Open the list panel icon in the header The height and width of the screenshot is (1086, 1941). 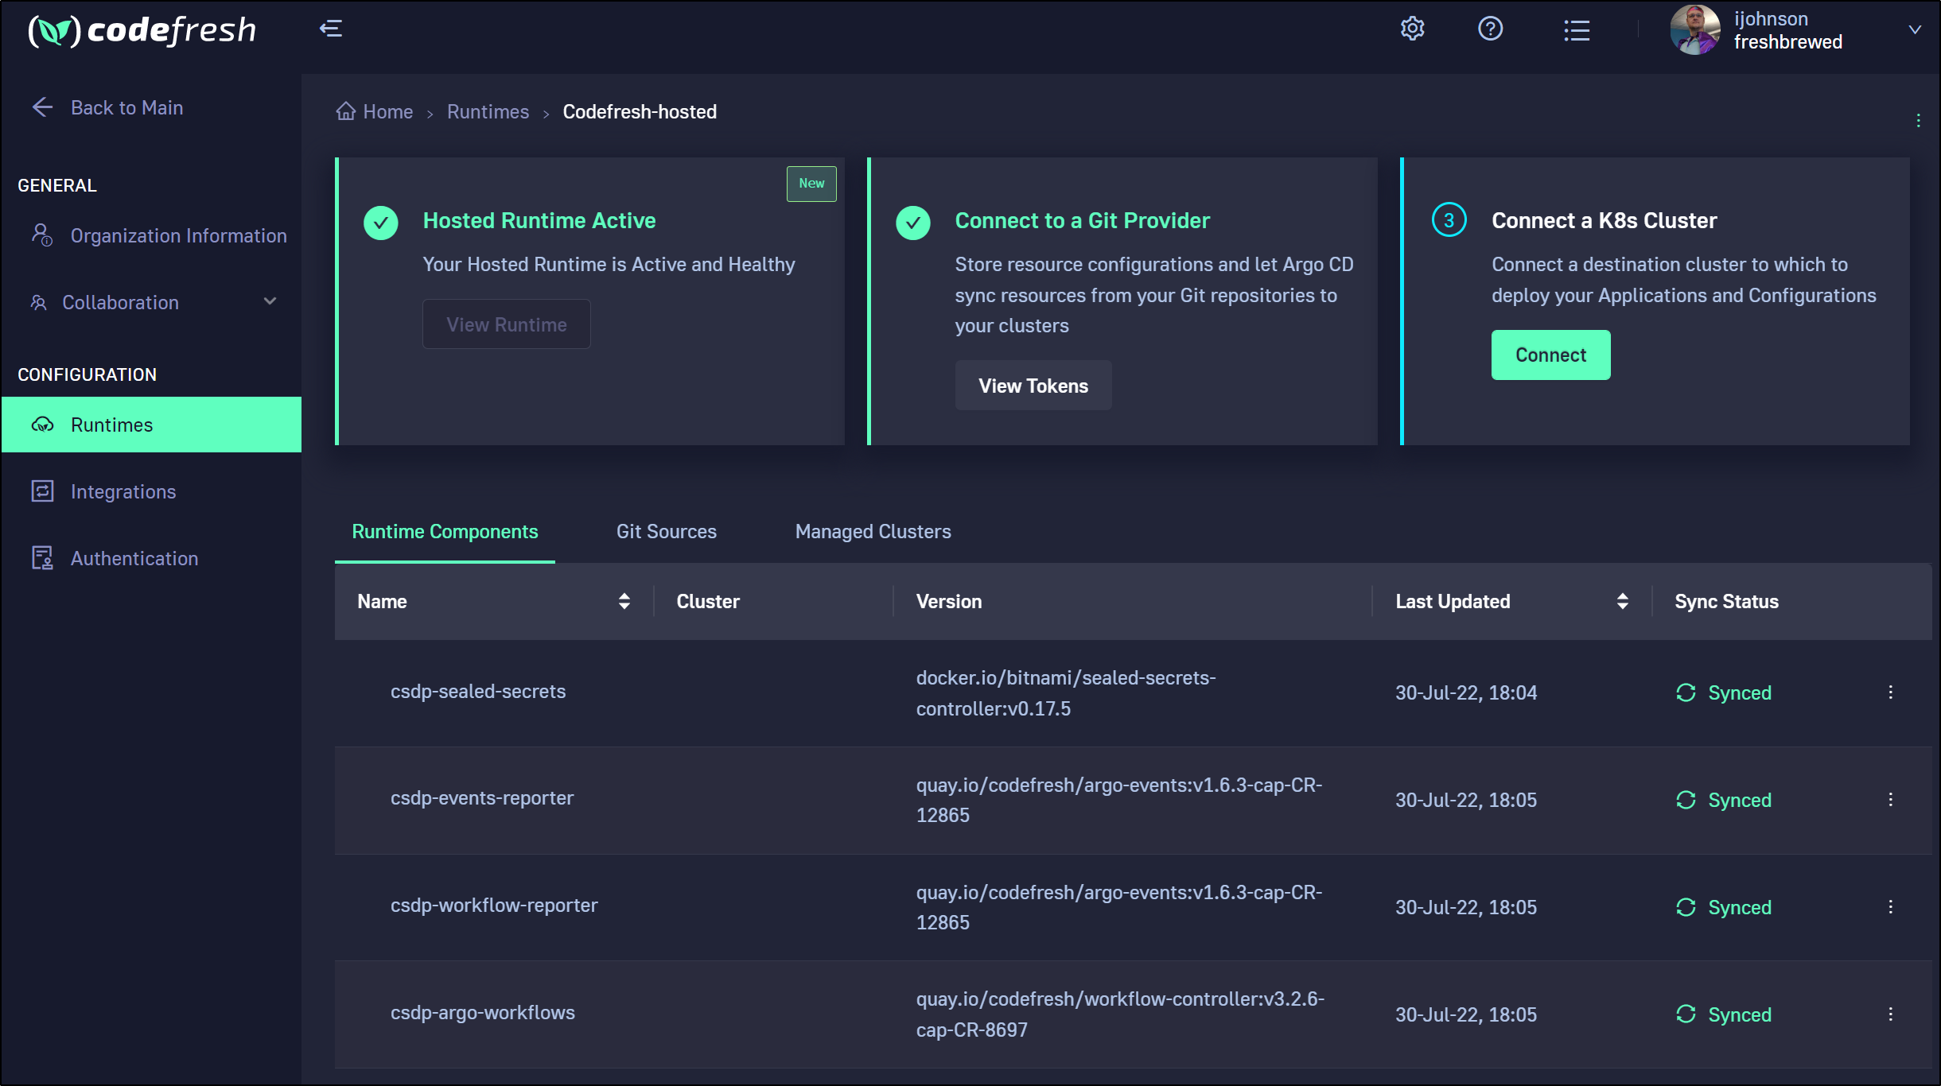[x=1577, y=30]
